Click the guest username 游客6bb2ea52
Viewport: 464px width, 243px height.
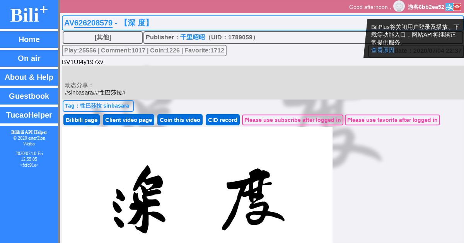[426, 7]
